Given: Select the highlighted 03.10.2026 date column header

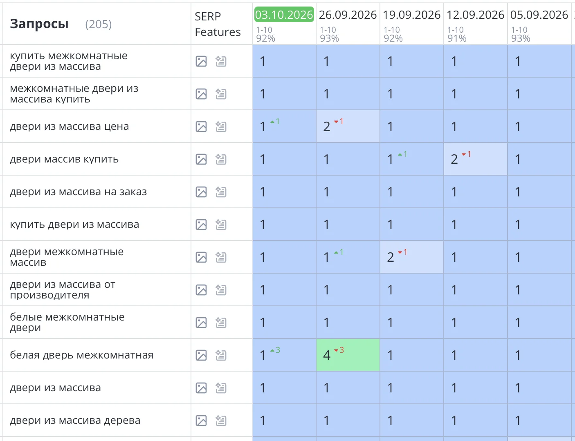Looking at the screenshot, I should 284,15.
